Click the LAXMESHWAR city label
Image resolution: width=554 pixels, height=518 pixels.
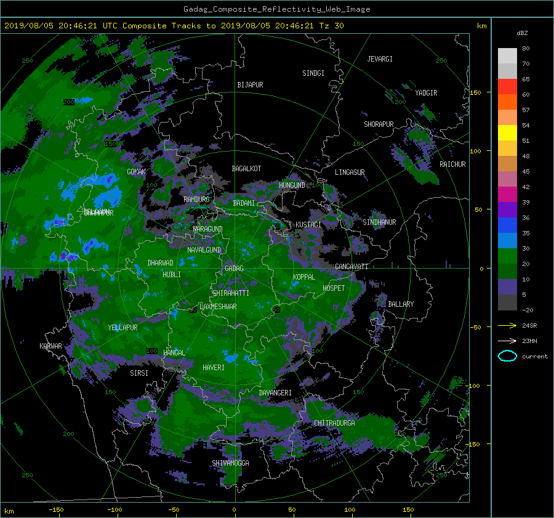click(218, 307)
